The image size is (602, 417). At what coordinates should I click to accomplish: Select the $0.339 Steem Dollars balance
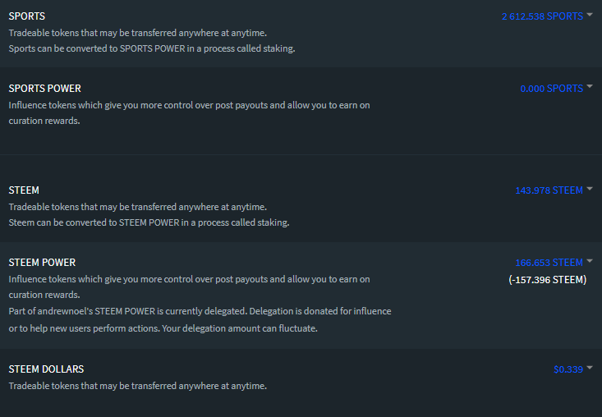tap(568, 369)
